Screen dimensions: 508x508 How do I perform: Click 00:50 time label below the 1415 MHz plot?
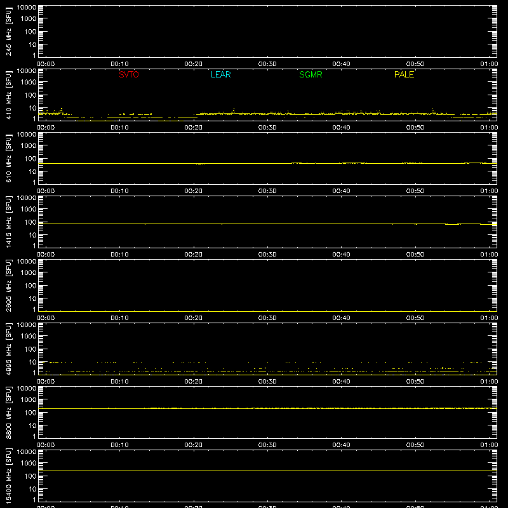(x=415, y=255)
